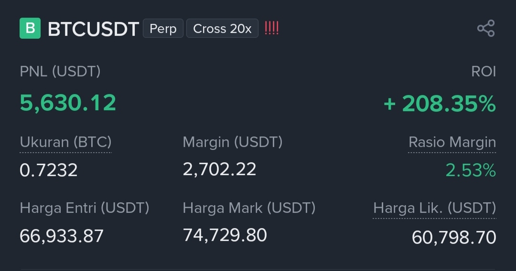Click the liquidation price 60,798.70
This screenshot has width=516, height=271.
(454, 238)
